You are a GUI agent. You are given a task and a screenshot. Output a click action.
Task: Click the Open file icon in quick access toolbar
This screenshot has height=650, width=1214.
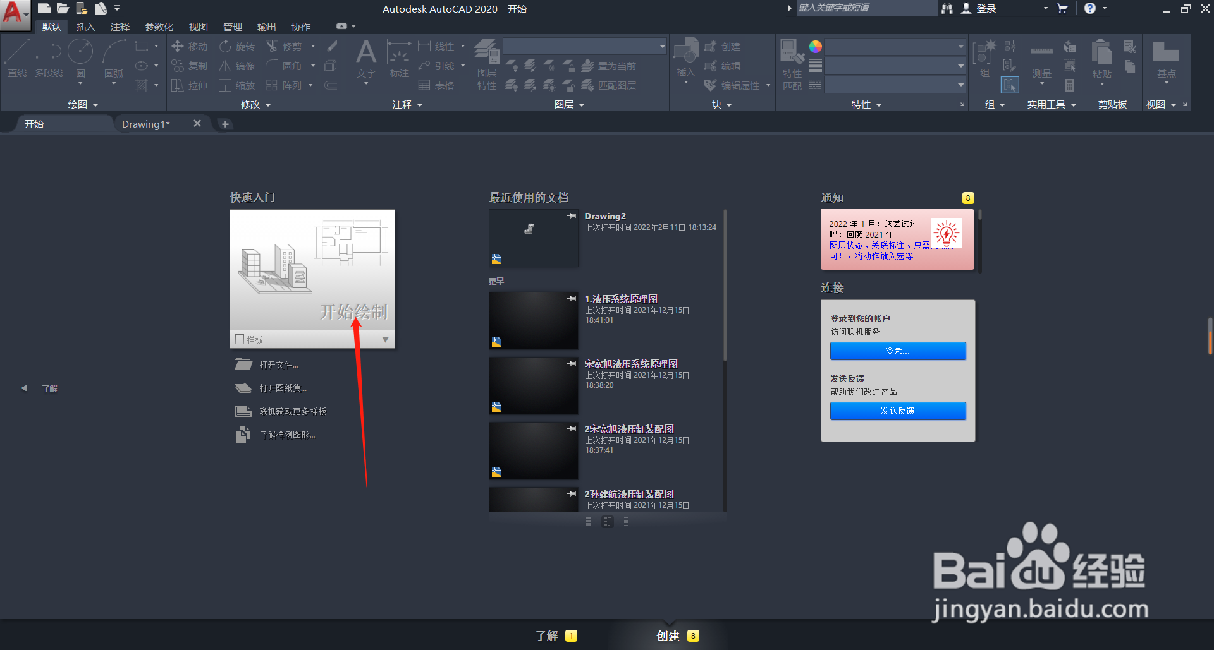pyautogui.click(x=63, y=8)
